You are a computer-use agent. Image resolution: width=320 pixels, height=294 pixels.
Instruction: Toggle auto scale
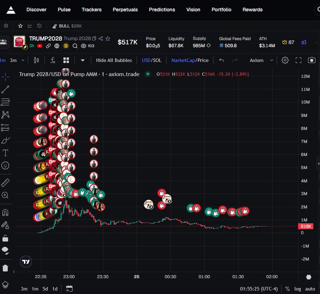point(310,289)
